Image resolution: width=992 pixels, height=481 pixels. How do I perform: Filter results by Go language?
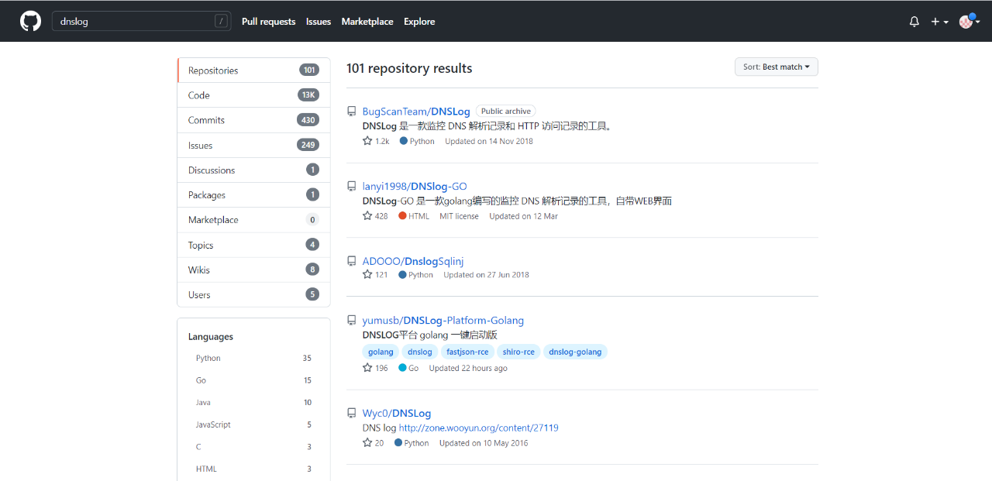254,380
